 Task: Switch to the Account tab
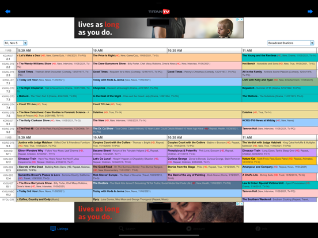point(195,229)
